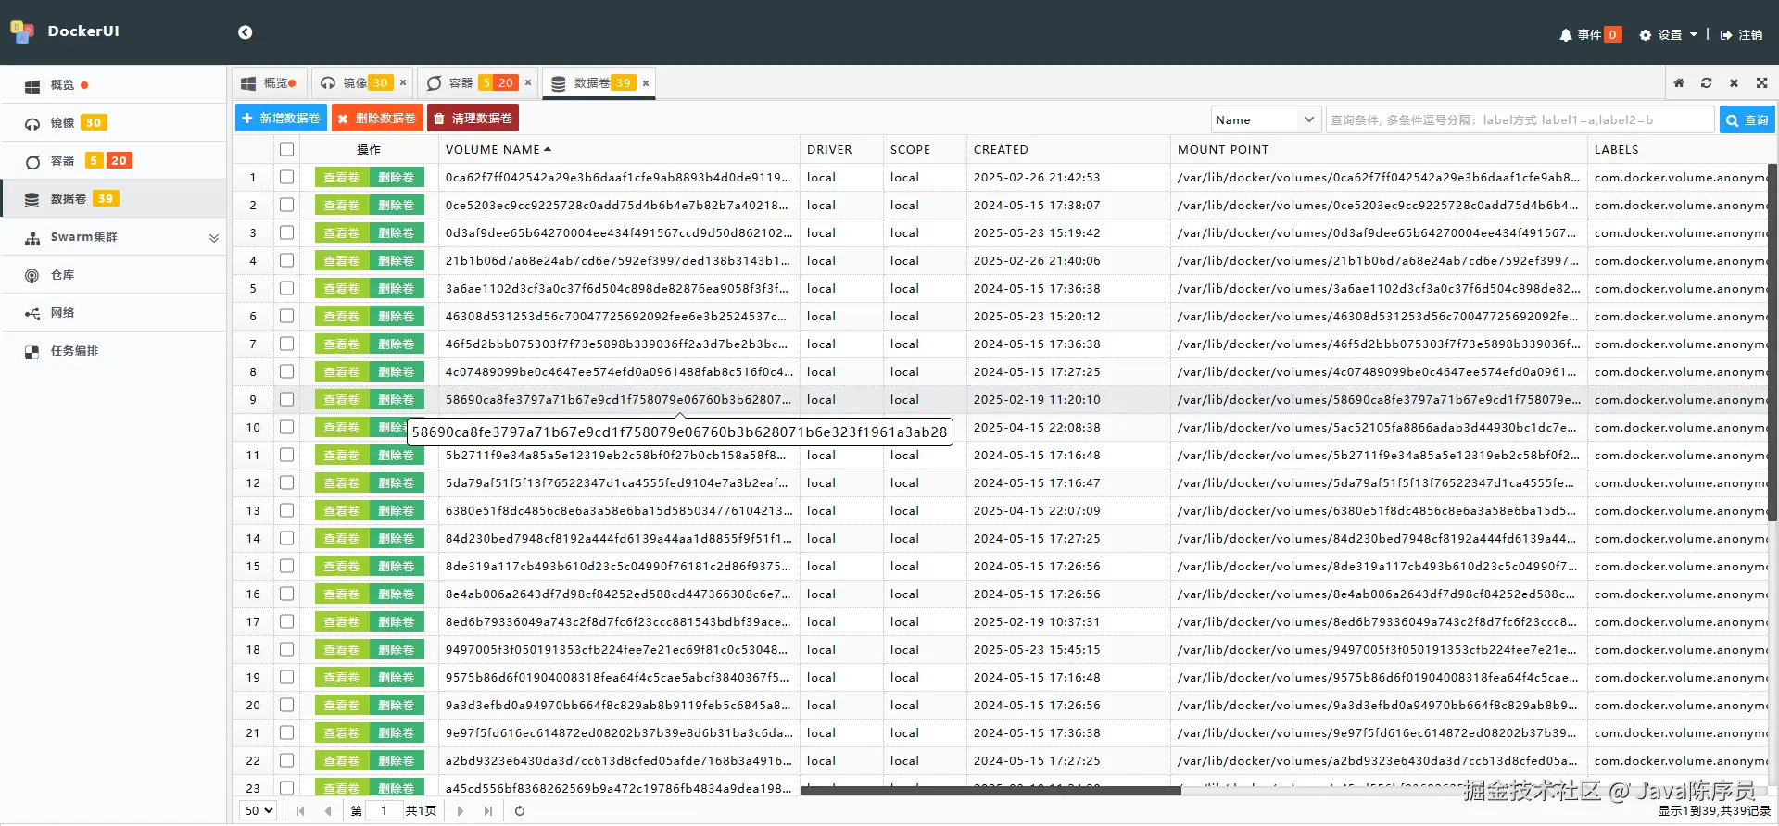Screen dimensions: 1779x826
Task: Click the page number input field
Action: click(384, 810)
